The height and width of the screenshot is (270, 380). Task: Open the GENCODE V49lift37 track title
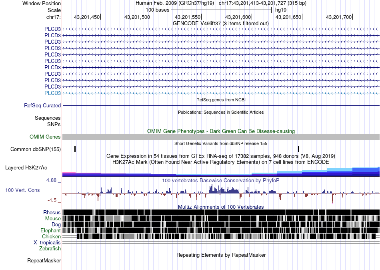pos(220,23)
